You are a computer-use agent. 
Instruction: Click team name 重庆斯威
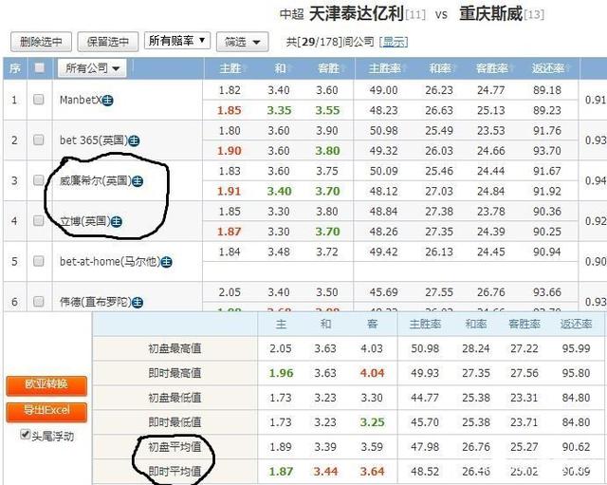coord(491,14)
